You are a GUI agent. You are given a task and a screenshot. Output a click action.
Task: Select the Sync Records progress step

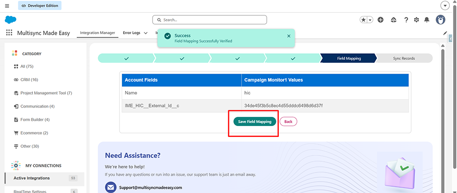404,58
